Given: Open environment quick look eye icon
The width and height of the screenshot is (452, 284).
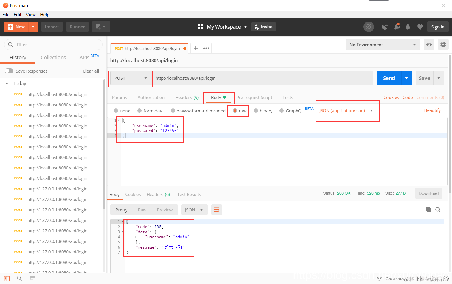Looking at the screenshot, I should 429,45.
